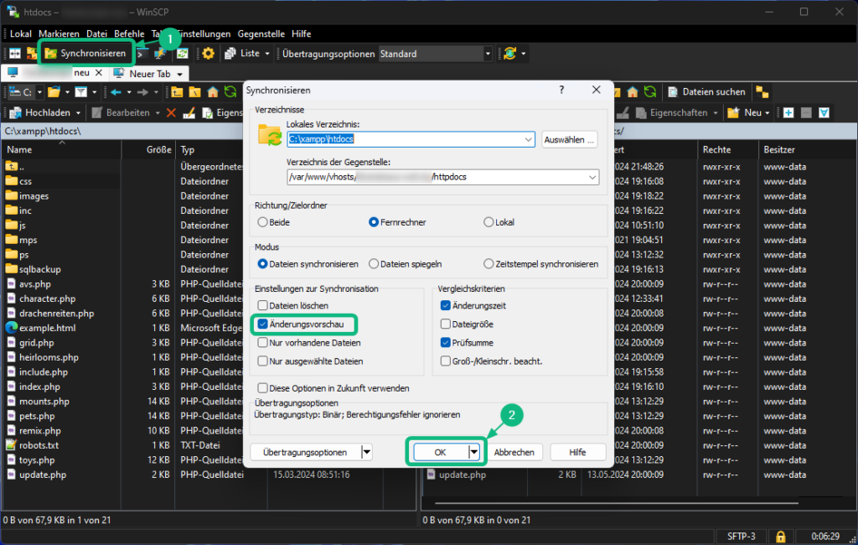
Task: Enable the Dateien löschen checkbox
Action: 262,306
